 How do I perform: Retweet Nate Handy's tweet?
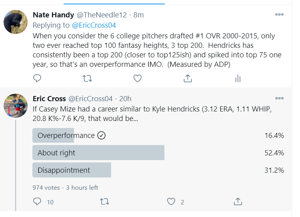point(87,78)
